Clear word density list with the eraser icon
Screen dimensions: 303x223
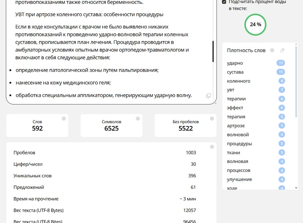click(x=282, y=50)
